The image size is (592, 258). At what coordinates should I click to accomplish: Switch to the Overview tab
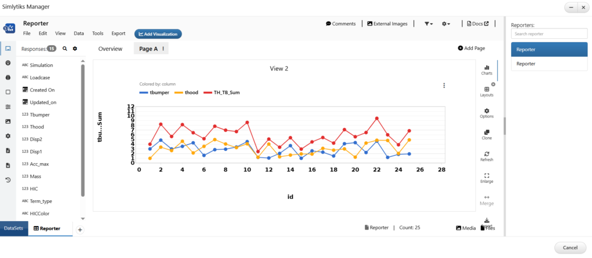110,49
